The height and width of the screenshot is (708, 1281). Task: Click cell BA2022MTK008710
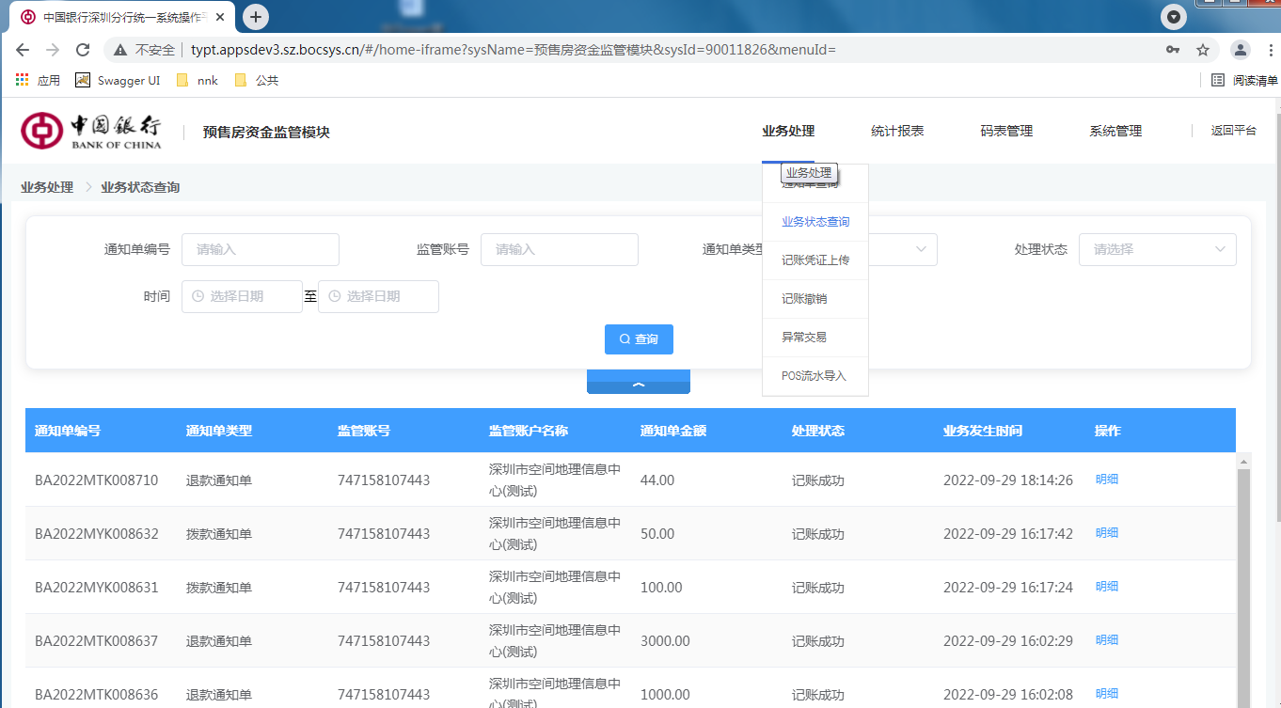tap(97, 480)
